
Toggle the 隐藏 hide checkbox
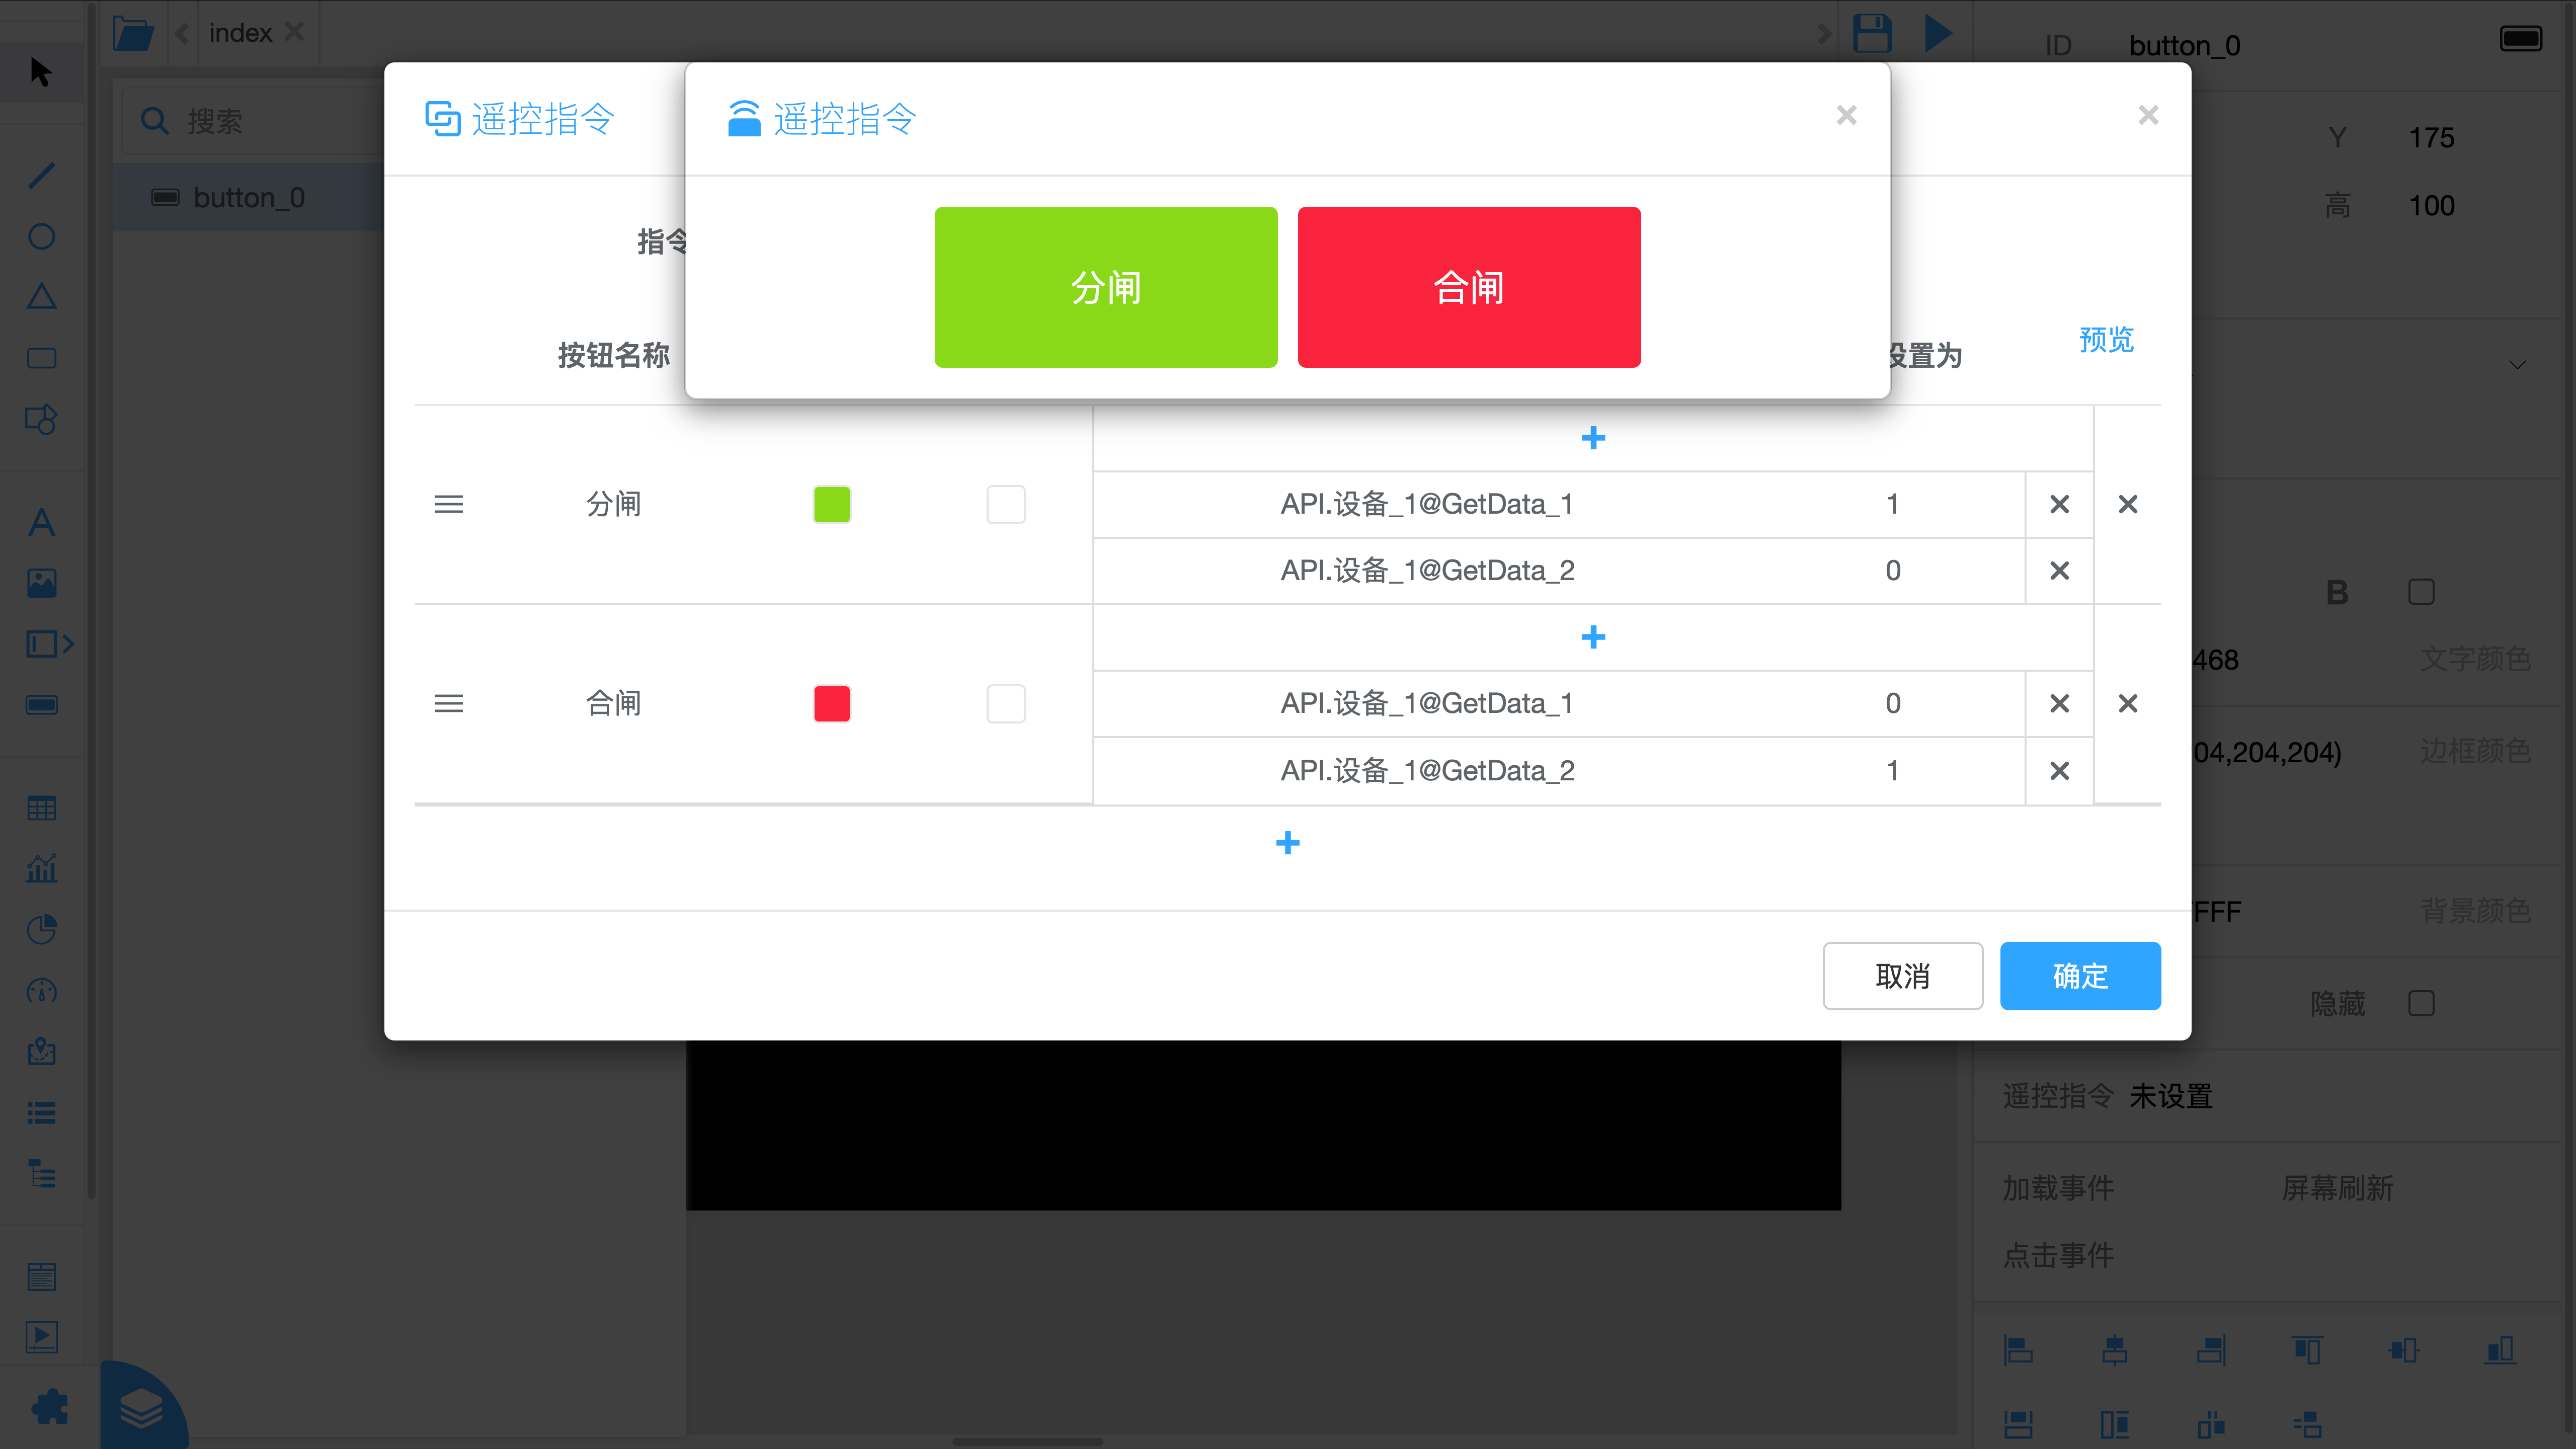2421,1003
